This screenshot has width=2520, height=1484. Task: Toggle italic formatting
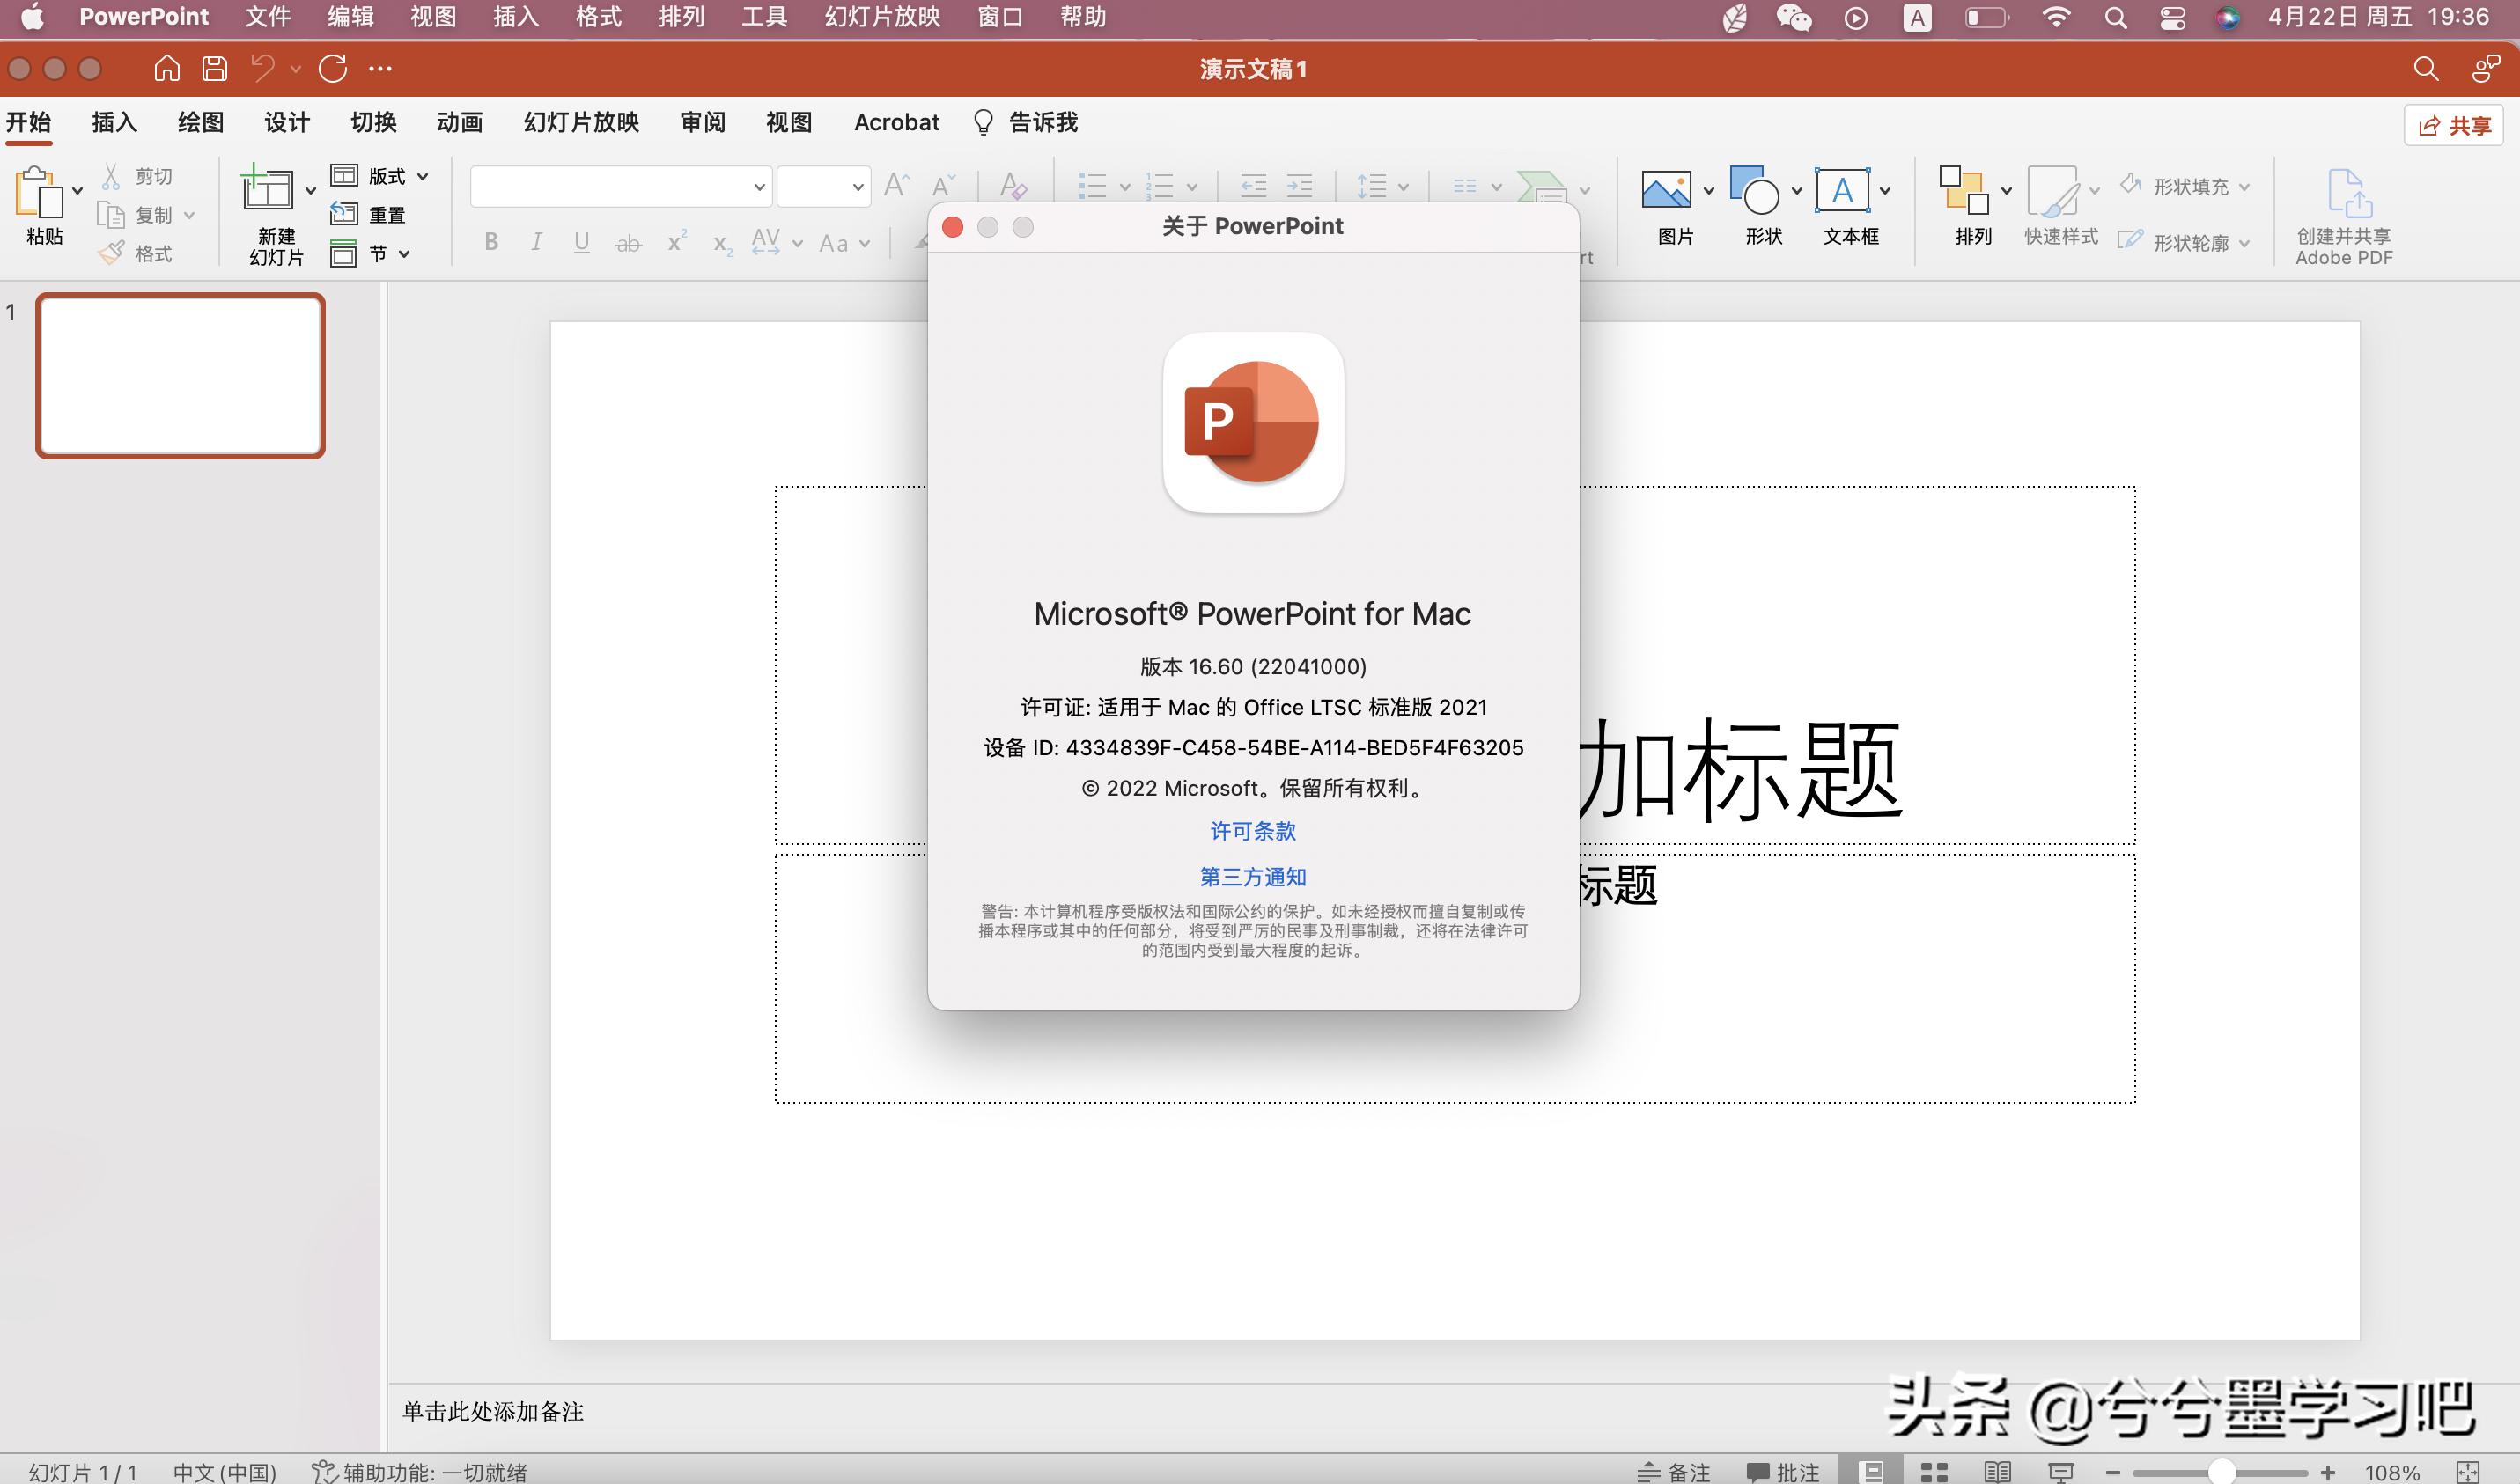point(536,241)
